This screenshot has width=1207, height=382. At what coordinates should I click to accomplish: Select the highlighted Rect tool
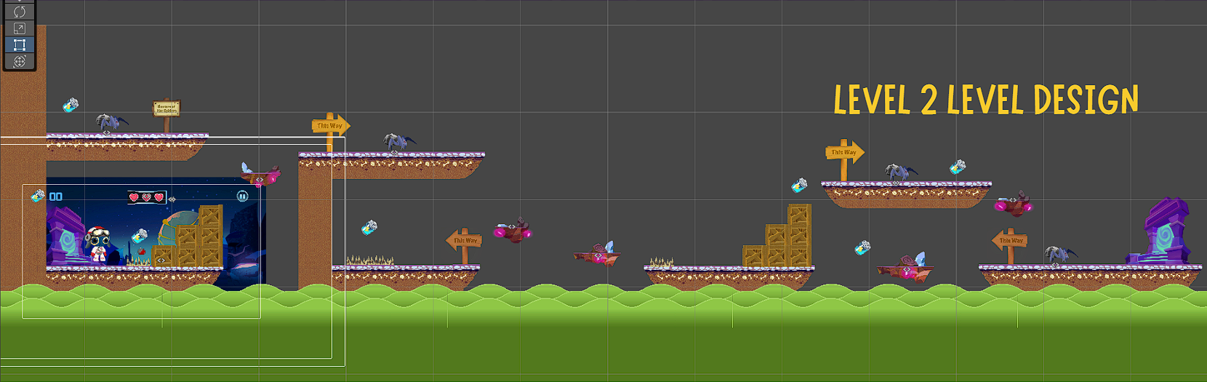point(20,44)
